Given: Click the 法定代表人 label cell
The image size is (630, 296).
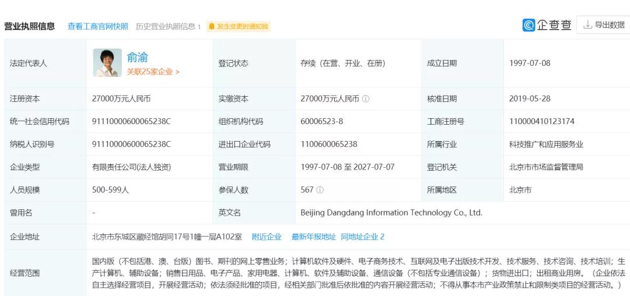Looking at the screenshot, I should click(45, 63).
